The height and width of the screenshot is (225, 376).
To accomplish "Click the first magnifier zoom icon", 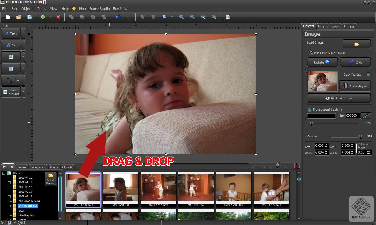I will [x=182, y=17].
